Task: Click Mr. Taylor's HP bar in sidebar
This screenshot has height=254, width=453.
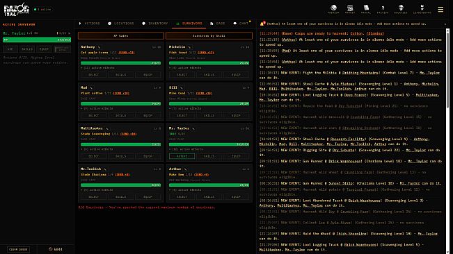Action: click(x=37, y=40)
